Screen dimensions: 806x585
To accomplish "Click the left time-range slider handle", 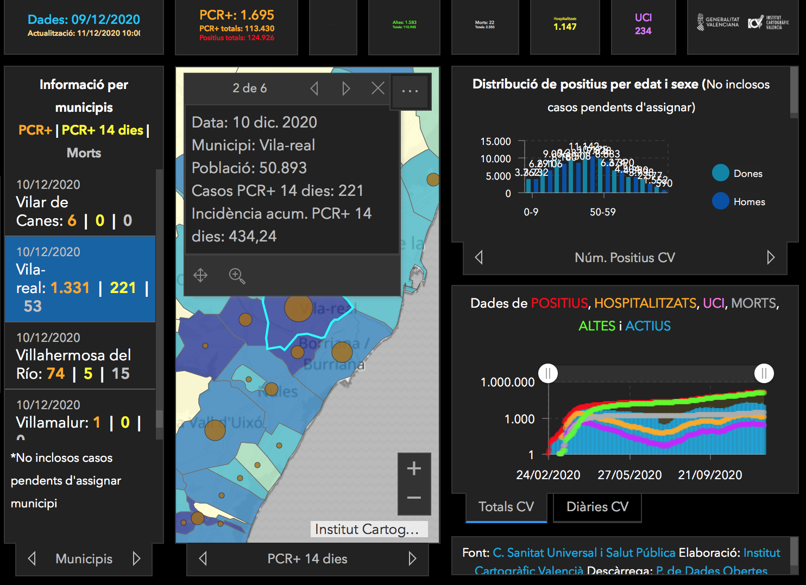I will point(548,373).
